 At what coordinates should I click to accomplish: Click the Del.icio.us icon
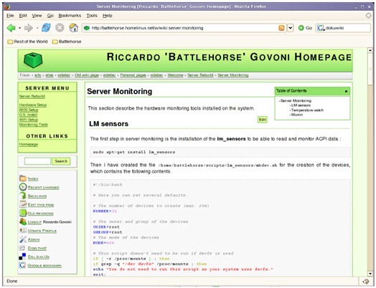coord(22,256)
